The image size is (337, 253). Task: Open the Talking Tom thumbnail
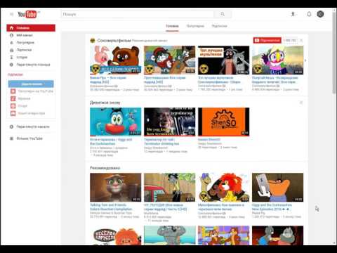[x=116, y=188]
